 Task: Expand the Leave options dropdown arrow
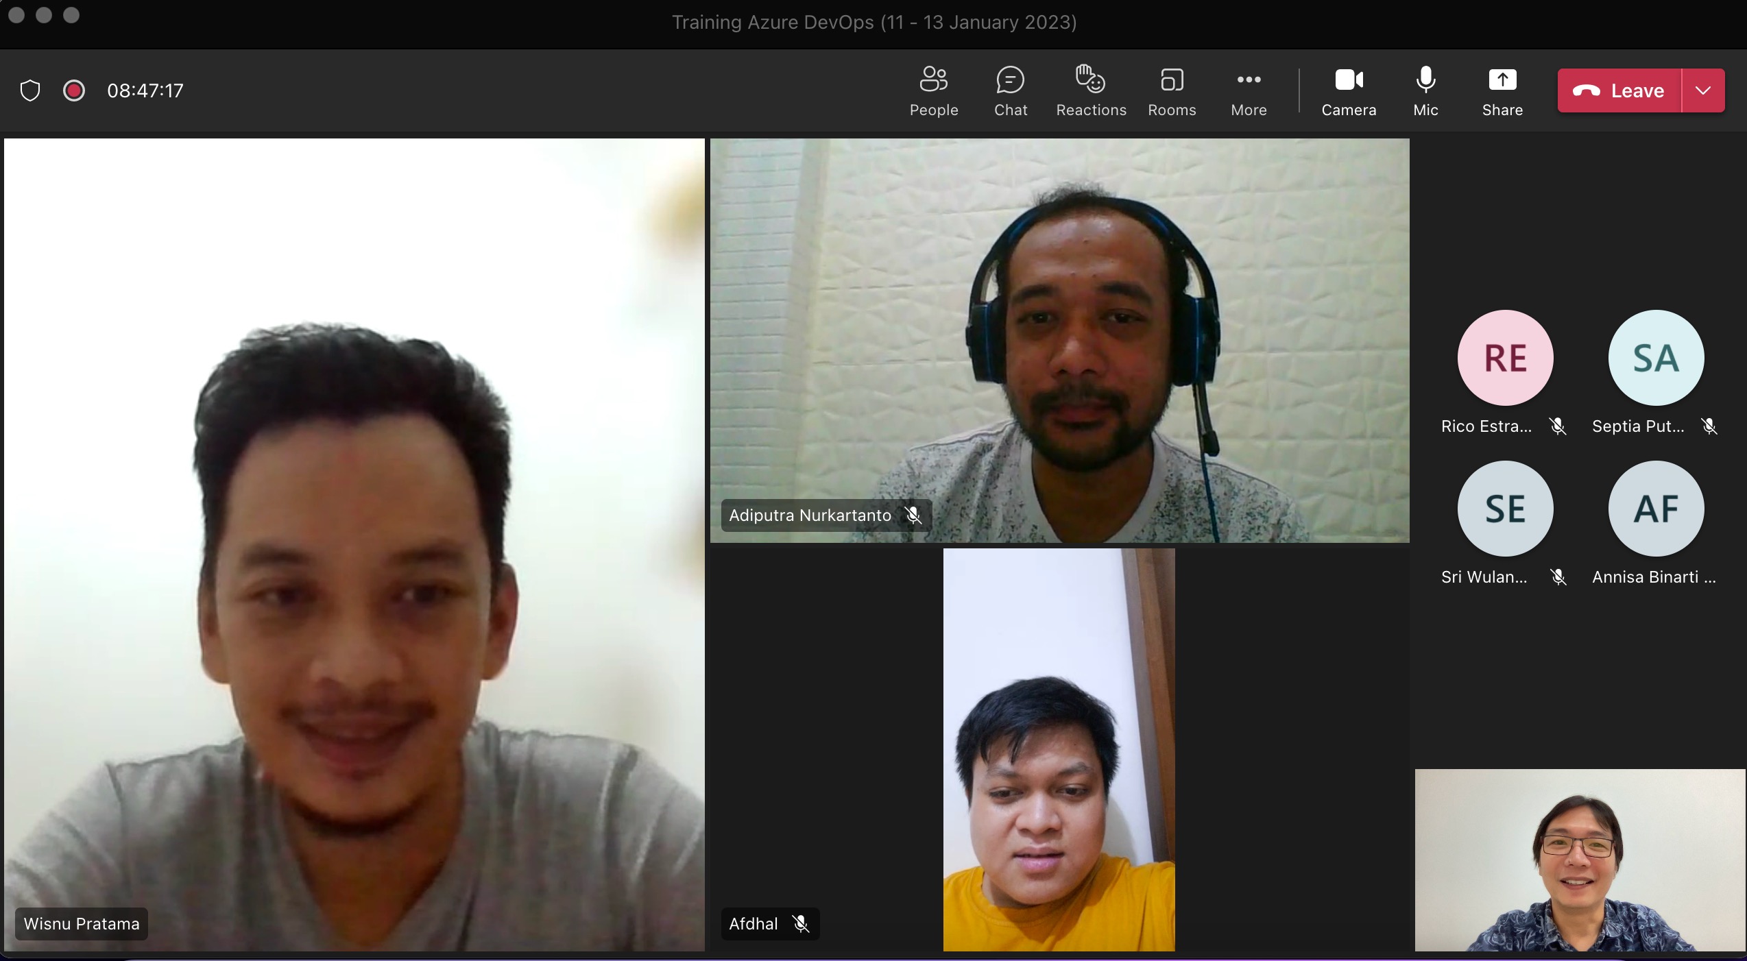(1702, 90)
